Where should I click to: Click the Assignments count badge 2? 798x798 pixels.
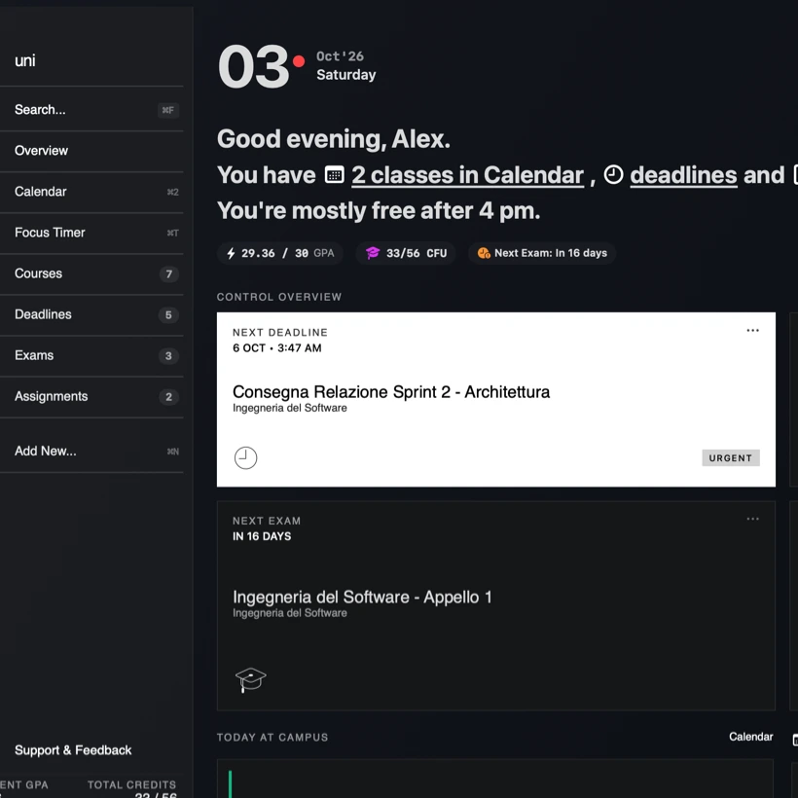(x=169, y=397)
